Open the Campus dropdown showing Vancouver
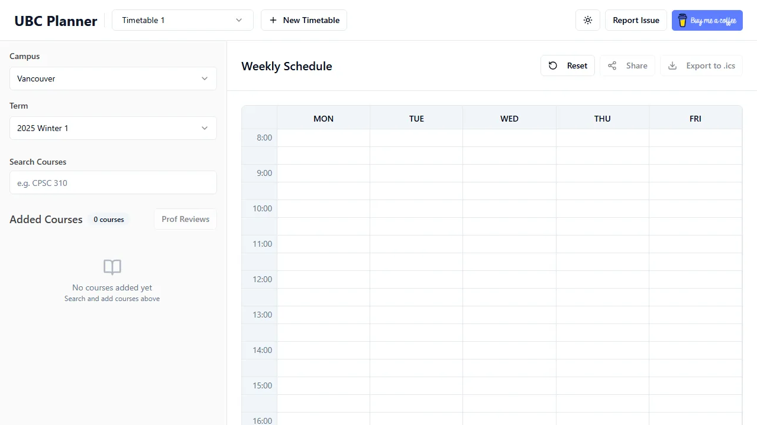The height and width of the screenshot is (425, 757). pos(112,79)
